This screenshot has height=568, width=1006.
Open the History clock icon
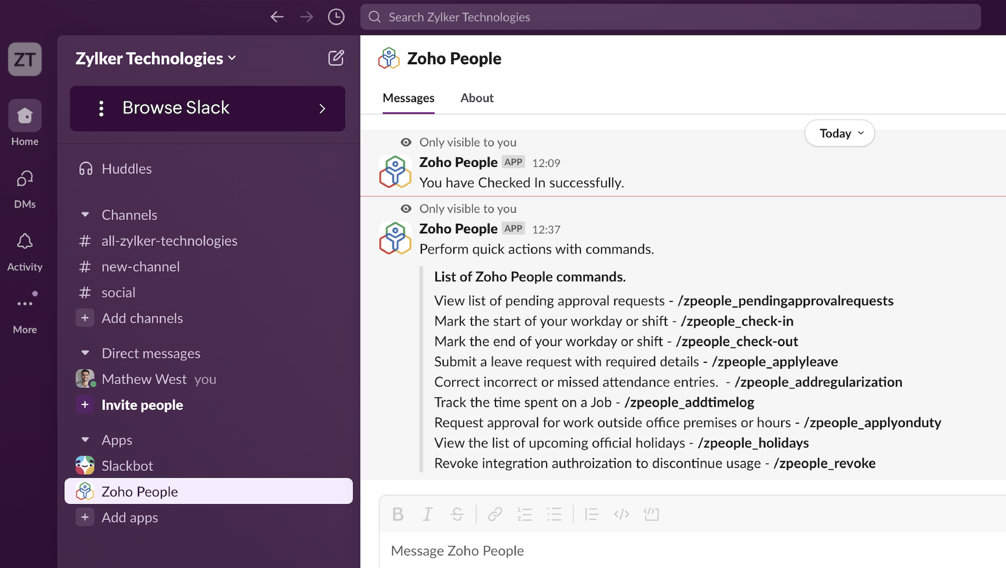(x=336, y=17)
